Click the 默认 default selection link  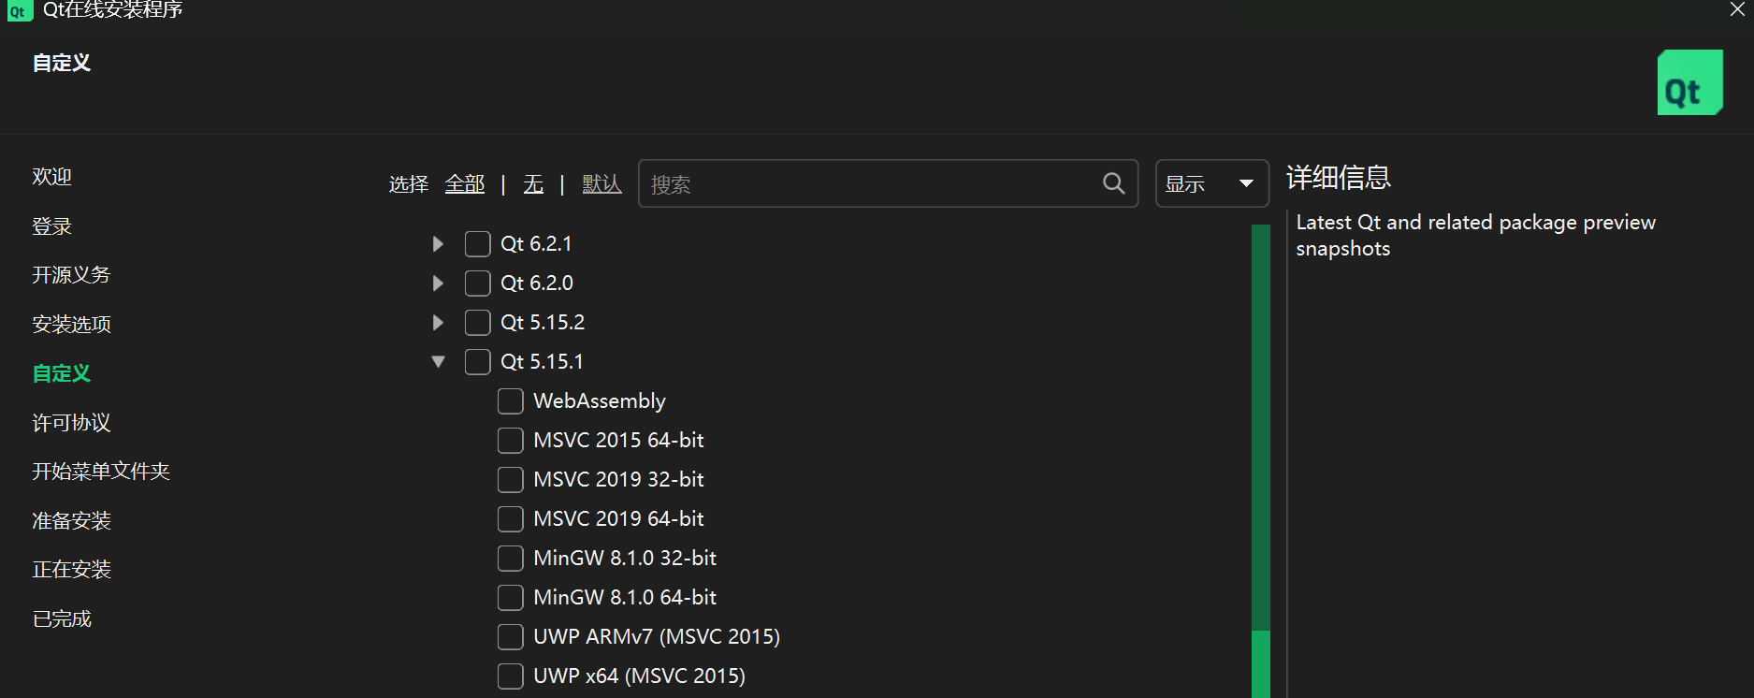(602, 184)
